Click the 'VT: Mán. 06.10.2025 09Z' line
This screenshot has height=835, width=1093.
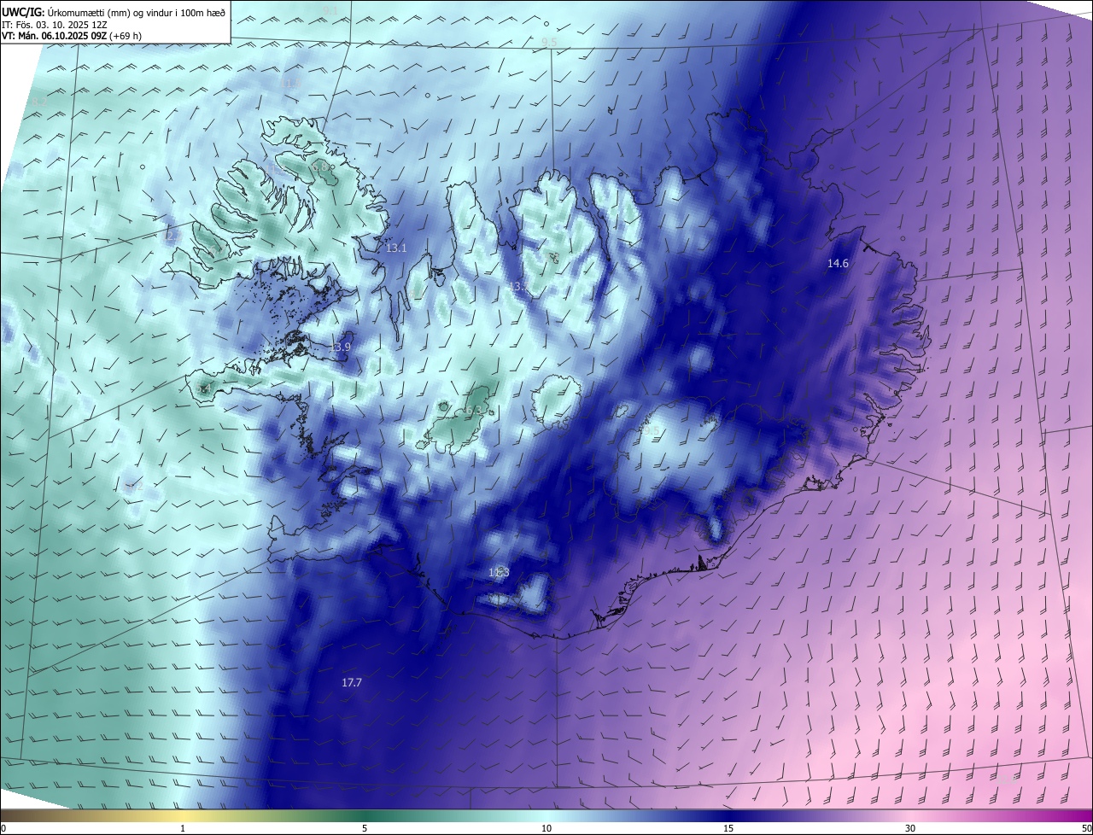pyautogui.click(x=54, y=36)
